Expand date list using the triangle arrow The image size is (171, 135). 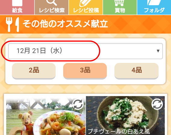(x=158, y=51)
